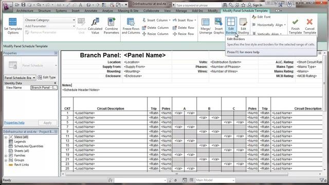Click the favorites star icon in title bar
The width and height of the screenshot is (329, 185).
click(x=243, y=5)
